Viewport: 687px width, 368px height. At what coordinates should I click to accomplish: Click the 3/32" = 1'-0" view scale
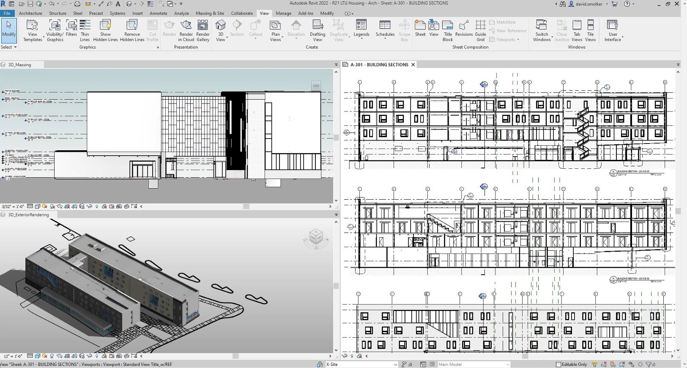tap(13, 206)
